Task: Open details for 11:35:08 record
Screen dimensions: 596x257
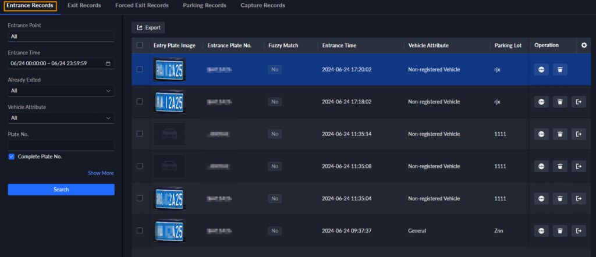Action: (x=541, y=166)
